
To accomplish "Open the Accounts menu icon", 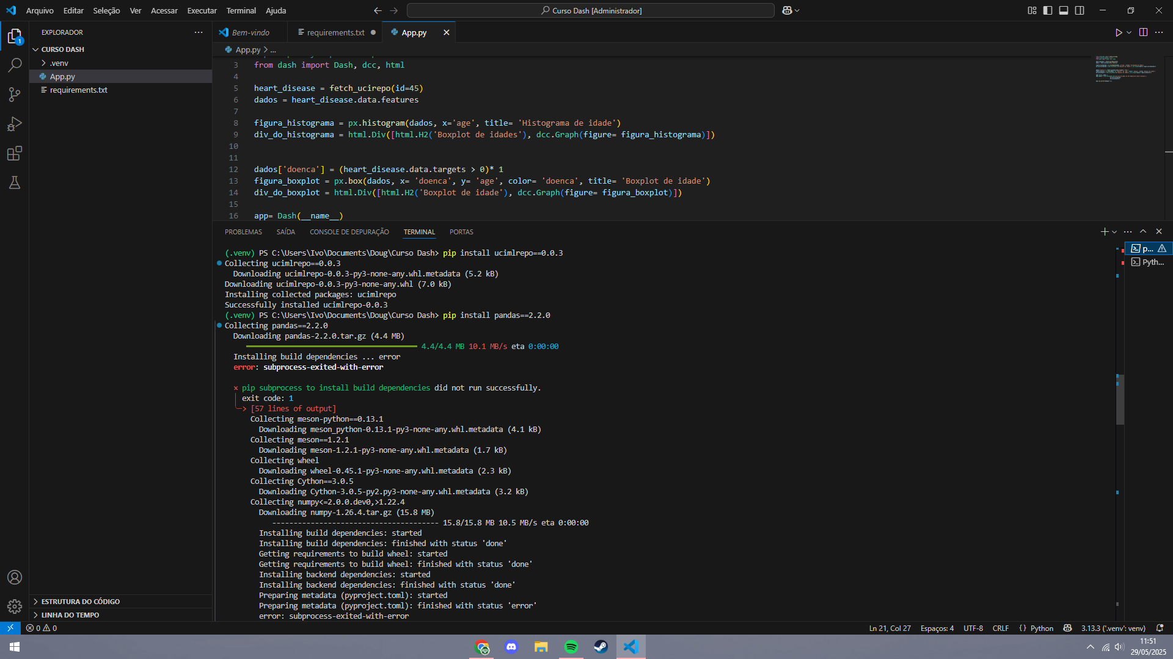I will 15,577.
